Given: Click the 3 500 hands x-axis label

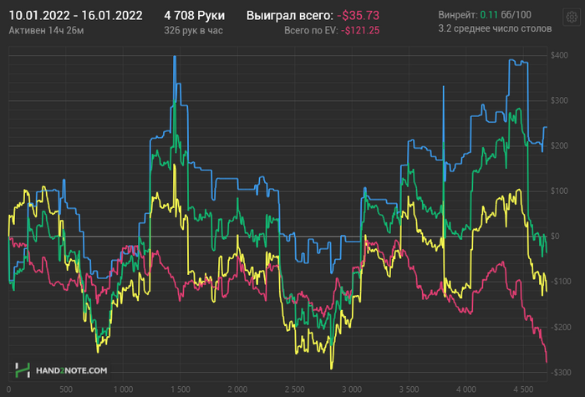Looking at the screenshot, I should [409, 389].
